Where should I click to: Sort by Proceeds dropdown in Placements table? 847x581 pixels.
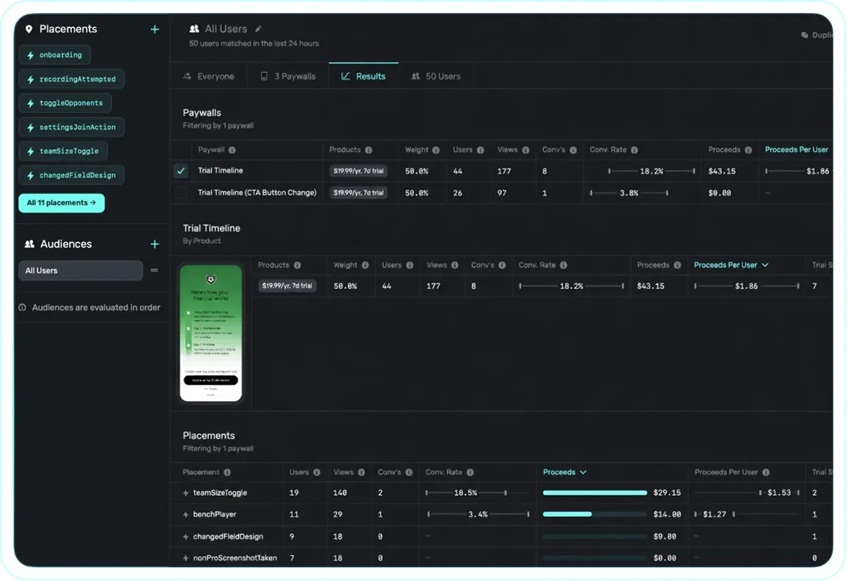(x=564, y=472)
